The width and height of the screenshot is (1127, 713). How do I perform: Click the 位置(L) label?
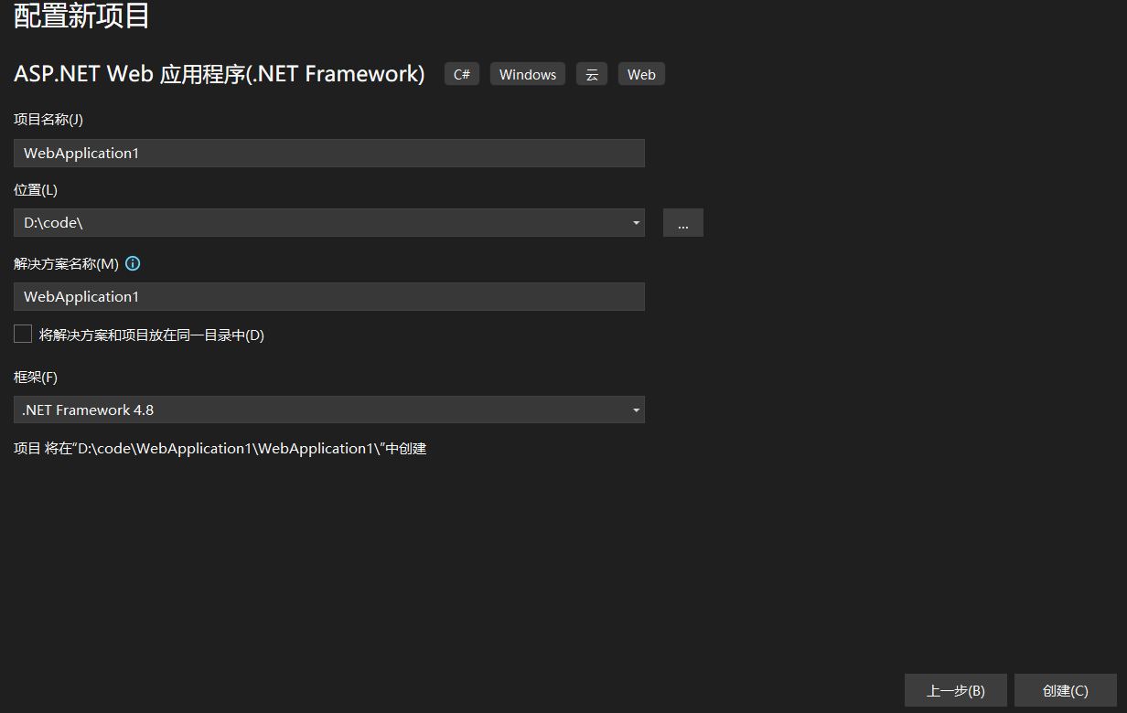tap(36, 190)
